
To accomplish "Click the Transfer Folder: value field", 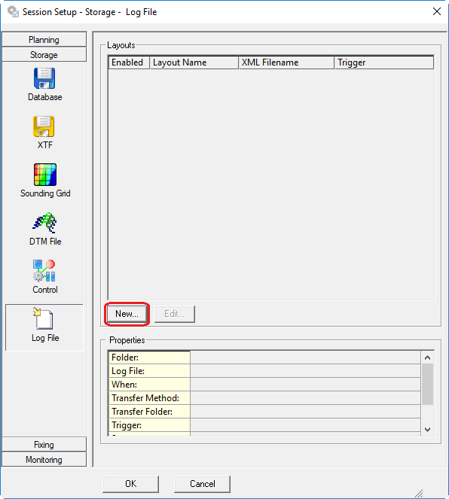I will click(305, 412).
